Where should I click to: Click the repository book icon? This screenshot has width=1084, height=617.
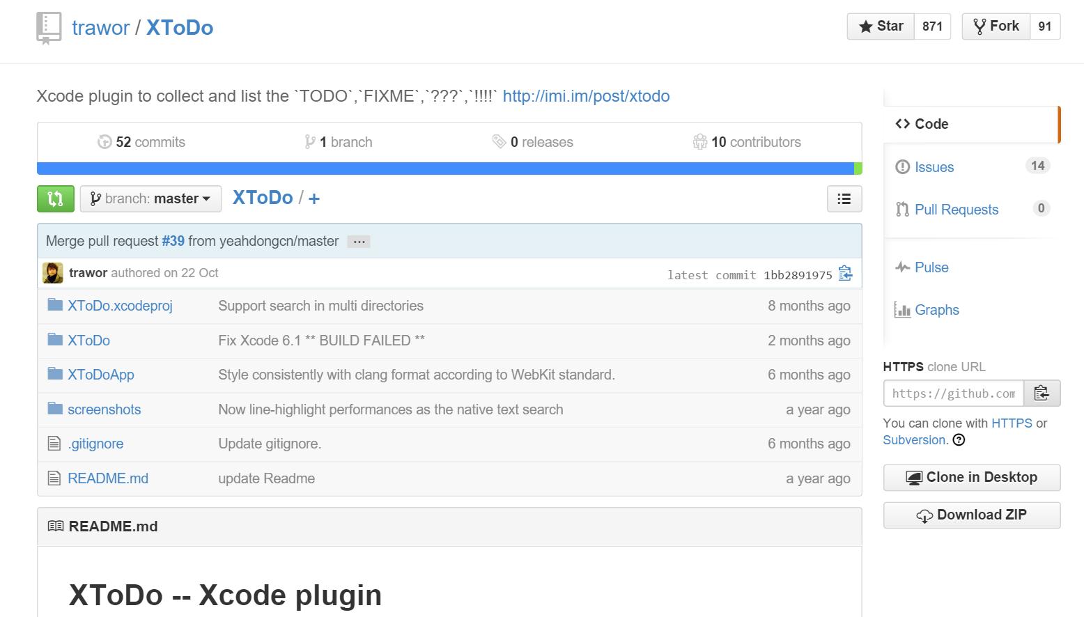(49, 28)
